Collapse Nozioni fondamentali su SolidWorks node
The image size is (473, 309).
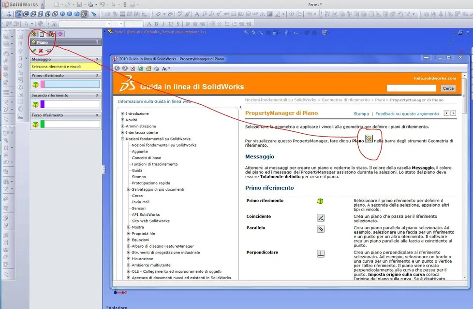point(122,139)
